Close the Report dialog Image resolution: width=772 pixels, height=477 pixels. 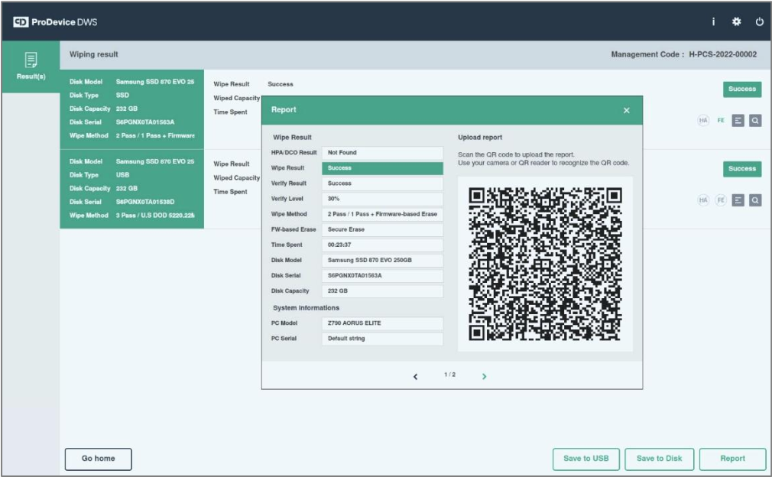[x=626, y=110]
